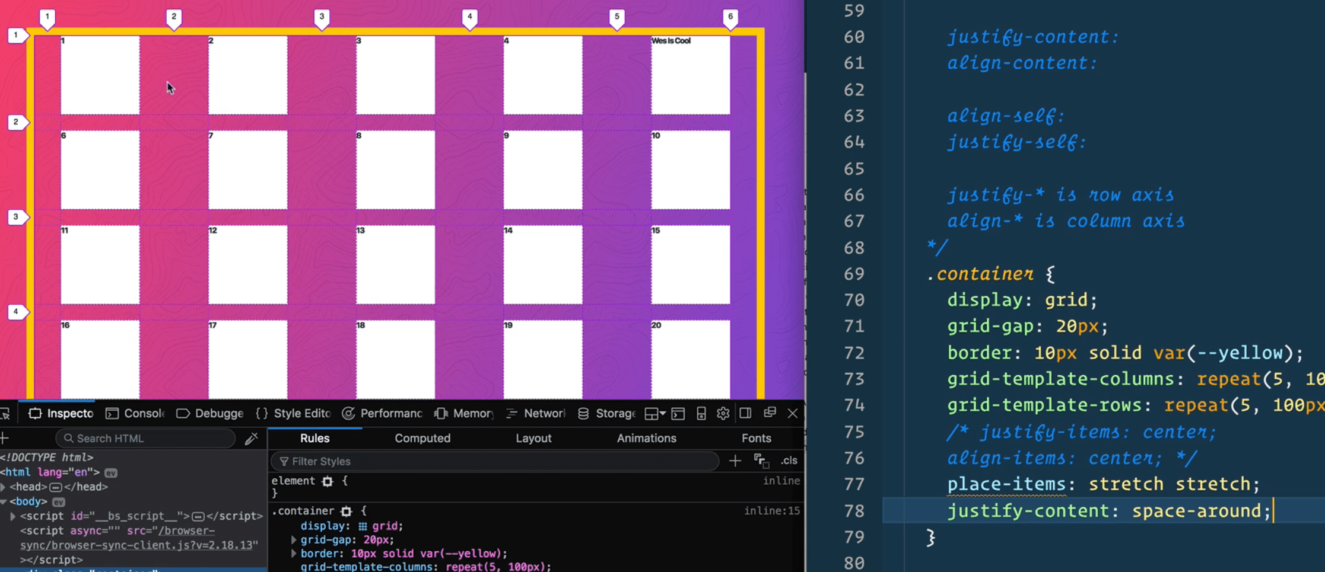This screenshot has height=572, width=1325.
Task: Click the .cls class panel button
Action: pyautogui.click(x=789, y=461)
